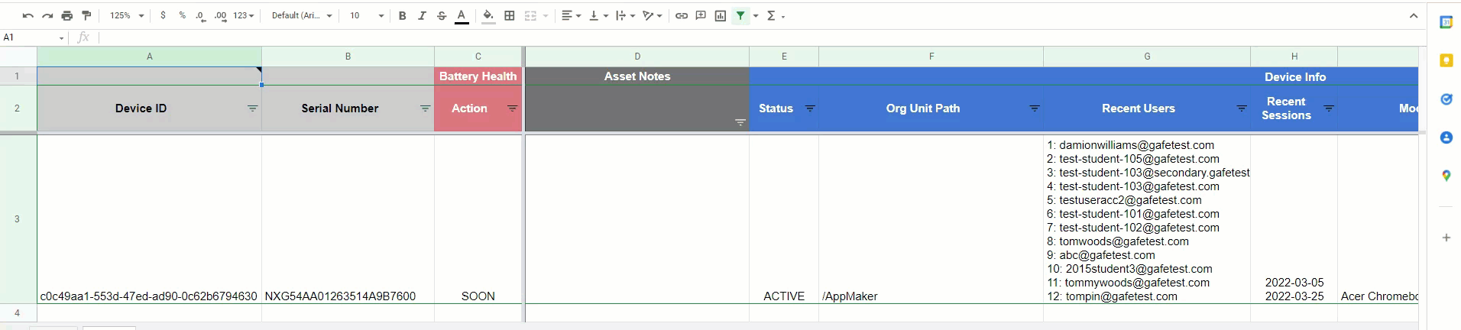Image resolution: width=1461 pixels, height=330 pixels.
Task: Toggle bold formatting
Action: [x=402, y=15]
